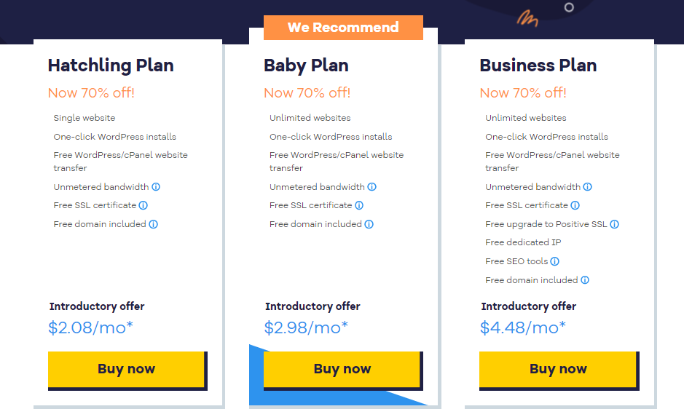Click the $4.48/mo* Business price
The image size is (684, 417).
click(x=522, y=327)
